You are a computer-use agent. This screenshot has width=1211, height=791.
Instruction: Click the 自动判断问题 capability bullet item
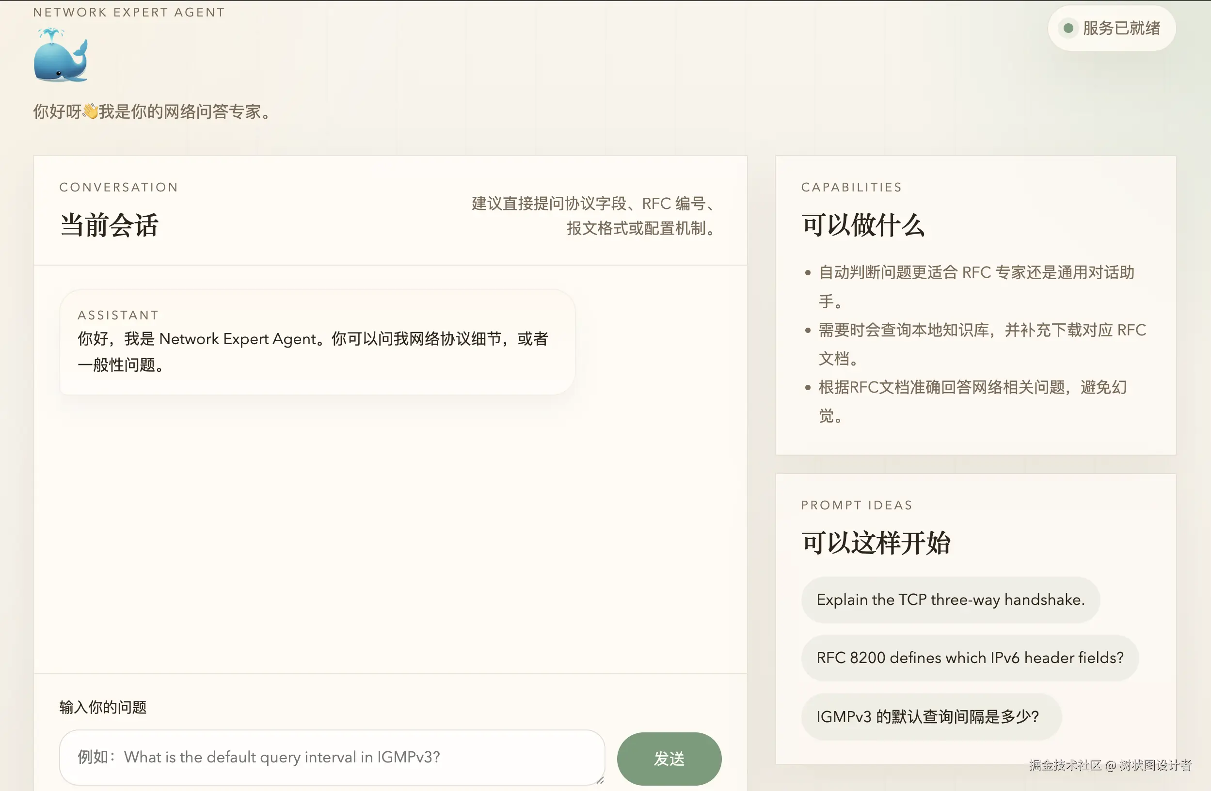click(x=976, y=273)
